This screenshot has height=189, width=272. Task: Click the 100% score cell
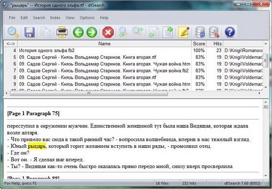point(199,51)
